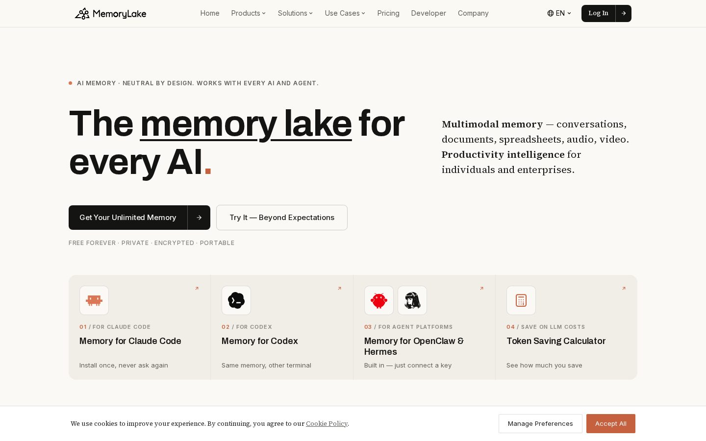Click "See how much you save" text
Screen dimensions: 706x441
pos(544,366)
